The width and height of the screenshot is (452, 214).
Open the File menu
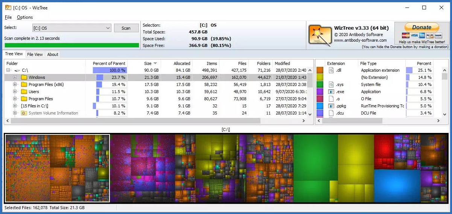coord(8,17)
